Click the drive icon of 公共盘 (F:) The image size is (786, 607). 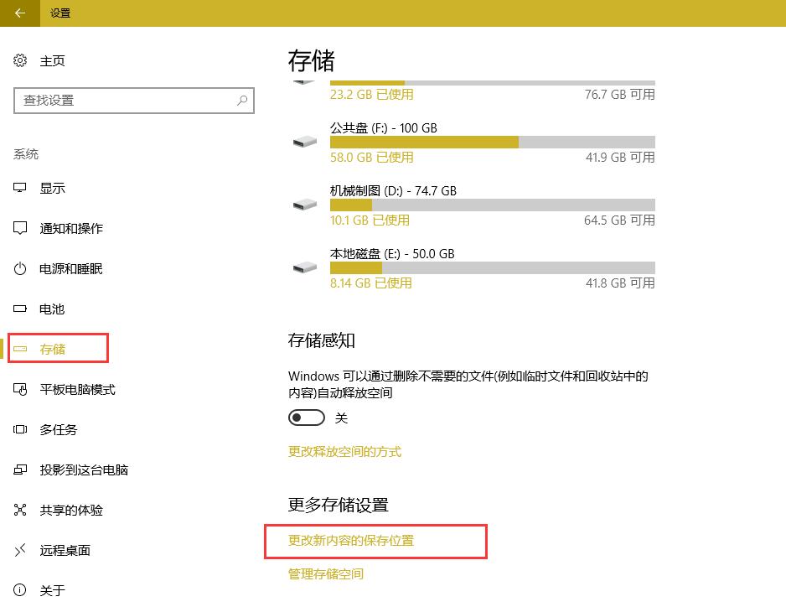(305, 142)
